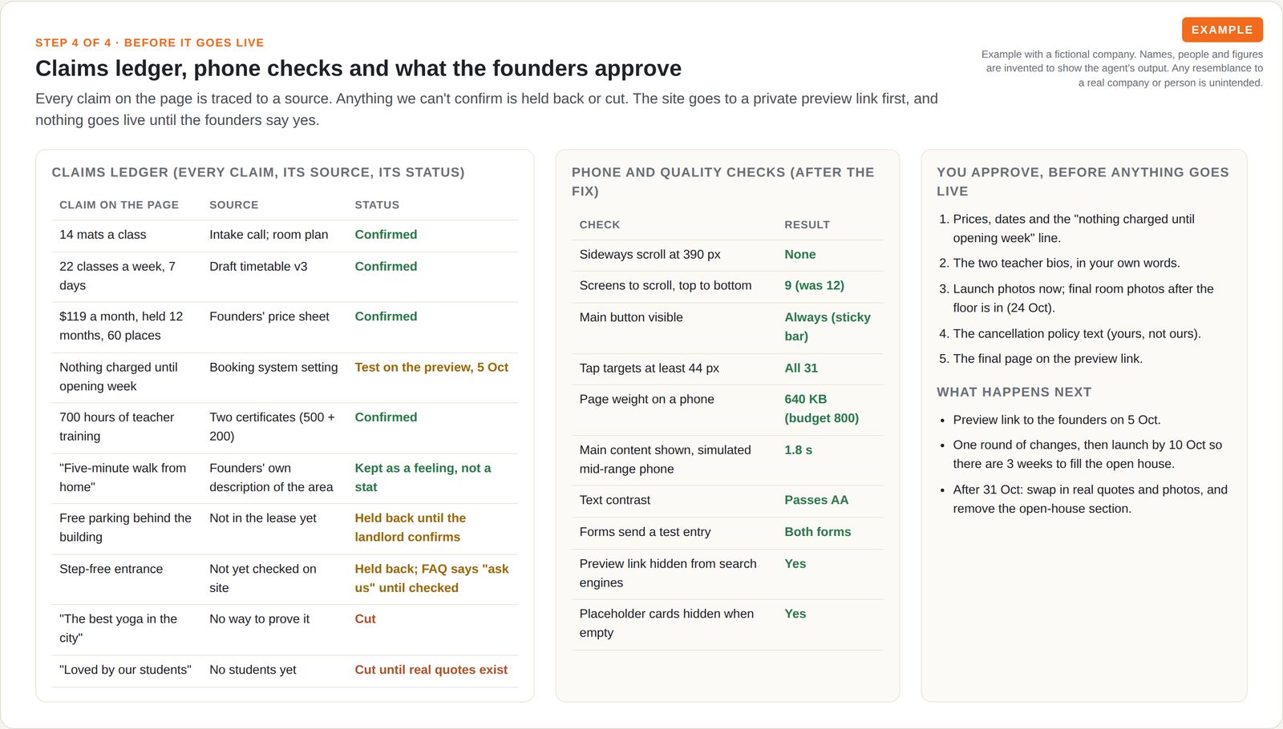Select the '$119 a month' claim row
The image size is (1283, 729).
point(285,327)
